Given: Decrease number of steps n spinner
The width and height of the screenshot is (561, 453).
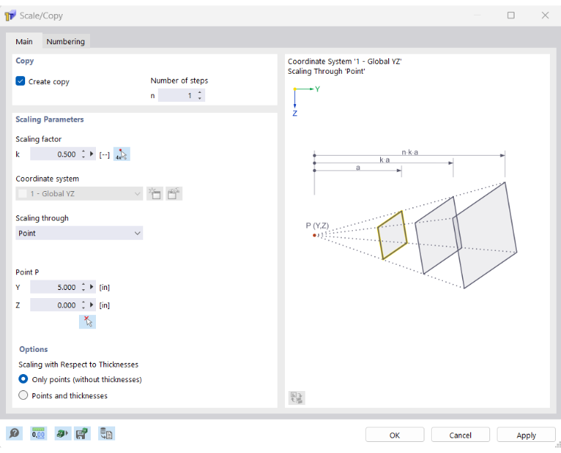Looking at the screenshot, I should 199,98.
